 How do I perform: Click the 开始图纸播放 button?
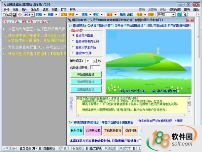coord(86,74)
